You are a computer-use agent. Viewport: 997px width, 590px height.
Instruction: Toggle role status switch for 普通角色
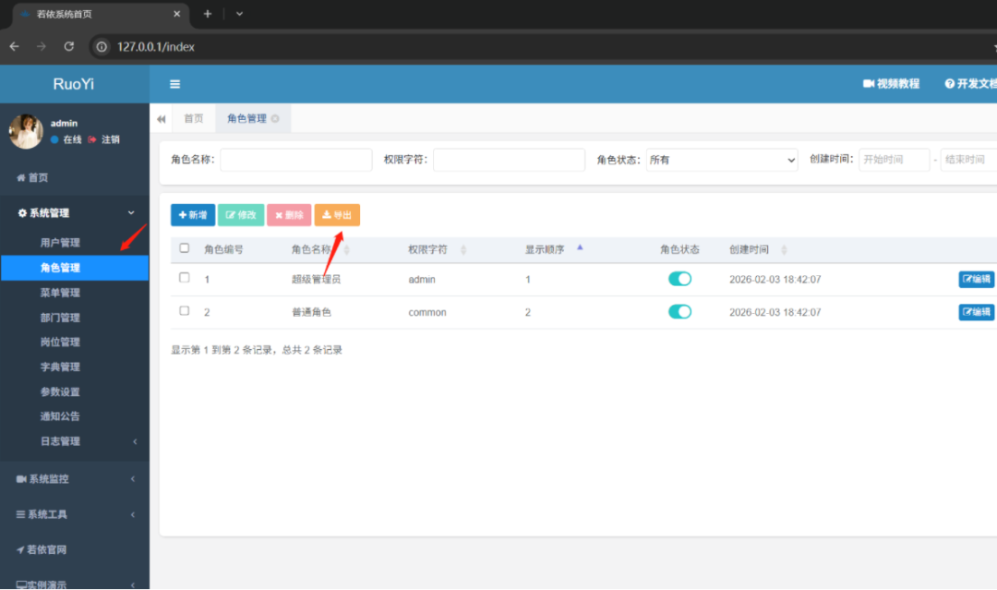pos(679,311)
